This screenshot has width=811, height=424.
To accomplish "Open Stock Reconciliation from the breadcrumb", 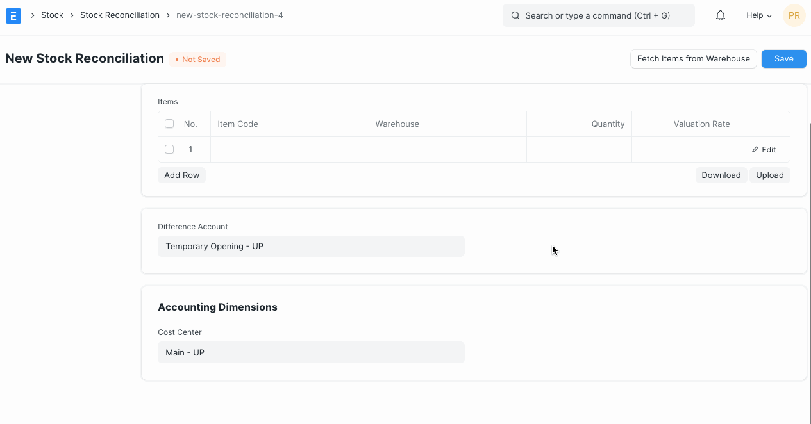I will coord(120,15).
